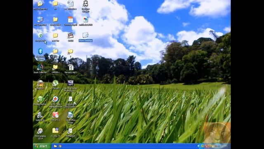The width and height of the screenshot is (264, 149).
Task: Launch the uTorrent shortcut
Action: (55, 83)
